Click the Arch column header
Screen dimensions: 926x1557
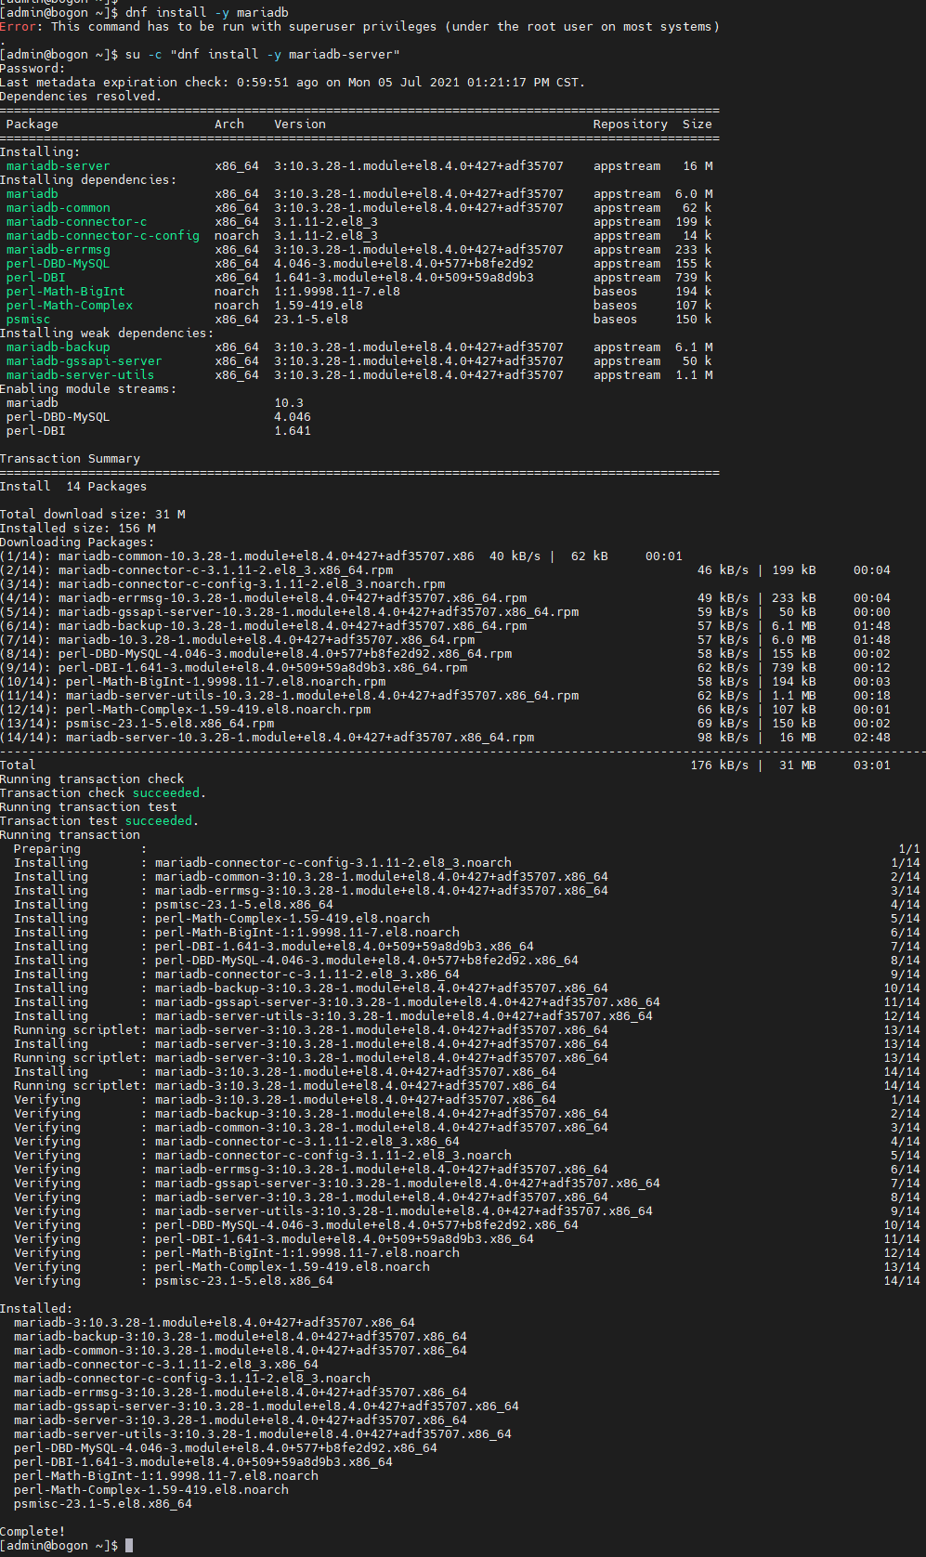(229, 124)
